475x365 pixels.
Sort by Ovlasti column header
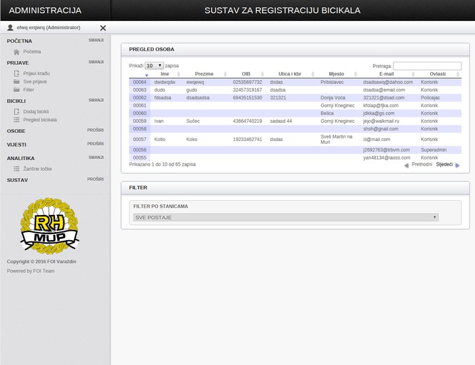coord(438,74)
